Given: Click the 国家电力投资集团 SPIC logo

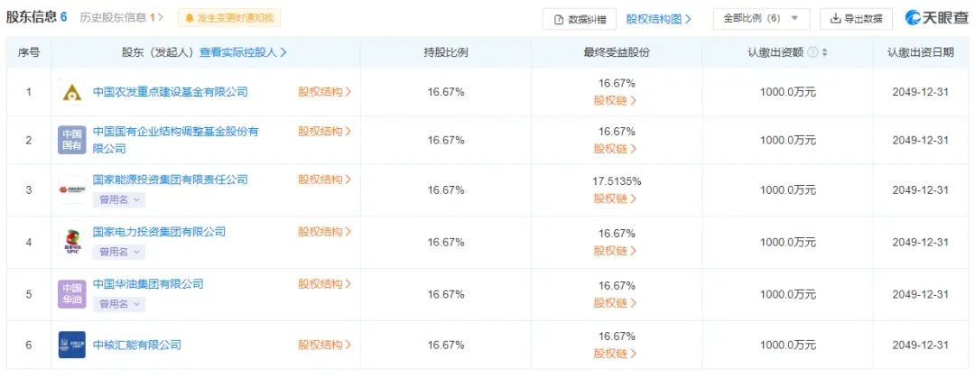Looking at the screenshot, I should pyautogui.click(x=72, y=242).
